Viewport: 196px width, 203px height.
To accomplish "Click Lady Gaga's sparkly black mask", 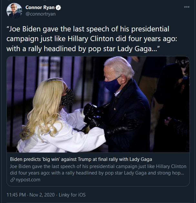I will (x=68, y=98).
